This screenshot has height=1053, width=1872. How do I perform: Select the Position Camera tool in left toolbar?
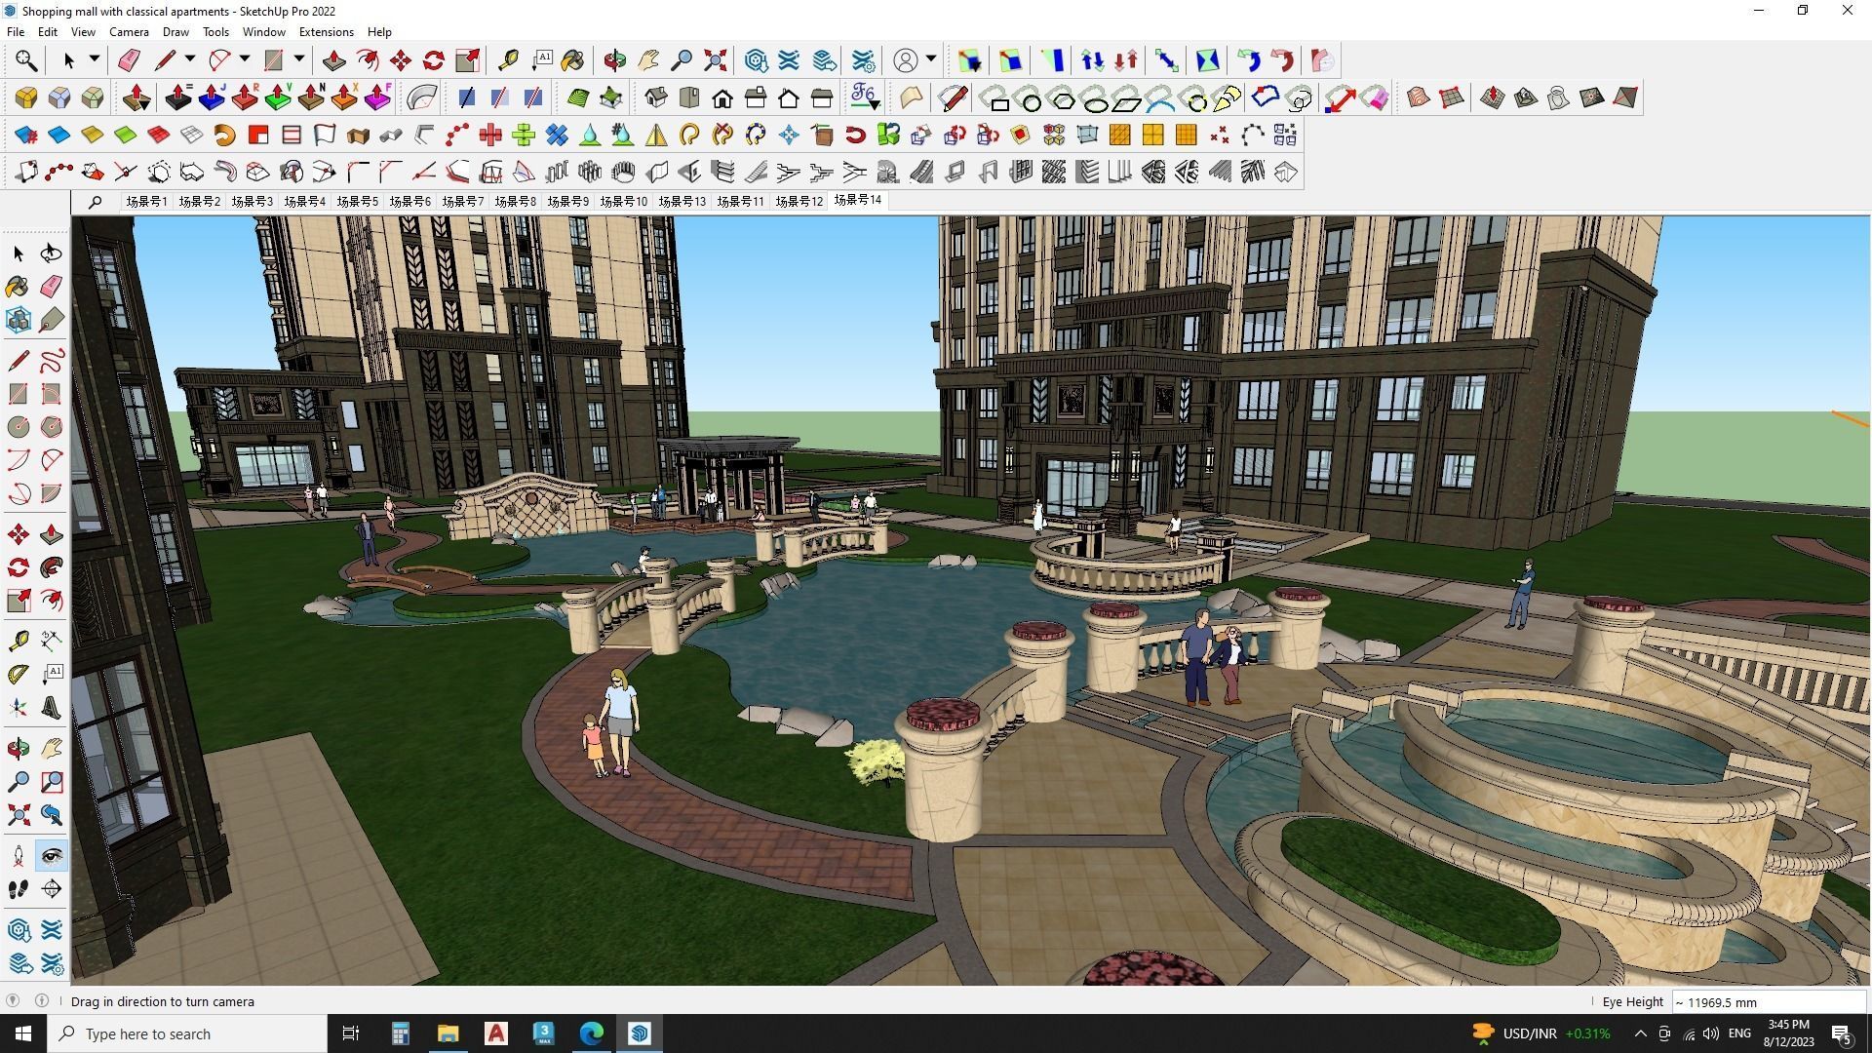pos(19,856)
